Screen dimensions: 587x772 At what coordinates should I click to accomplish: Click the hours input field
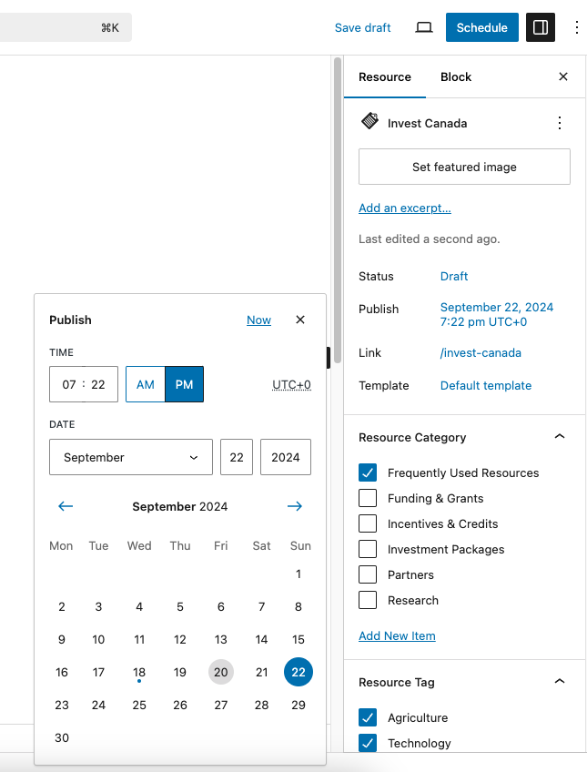tap(68, 384)
